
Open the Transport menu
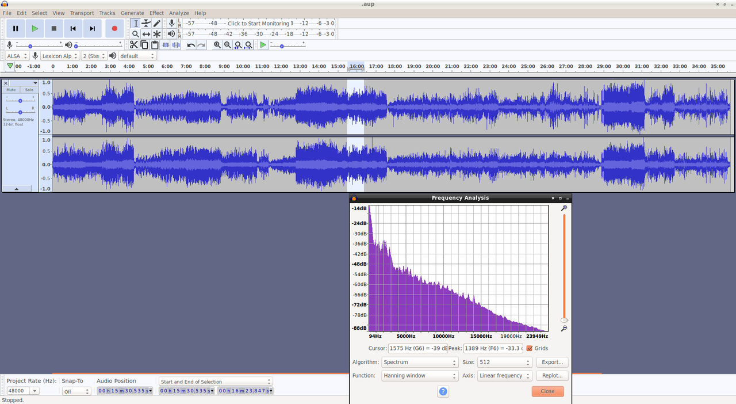(x=82, y=13)
